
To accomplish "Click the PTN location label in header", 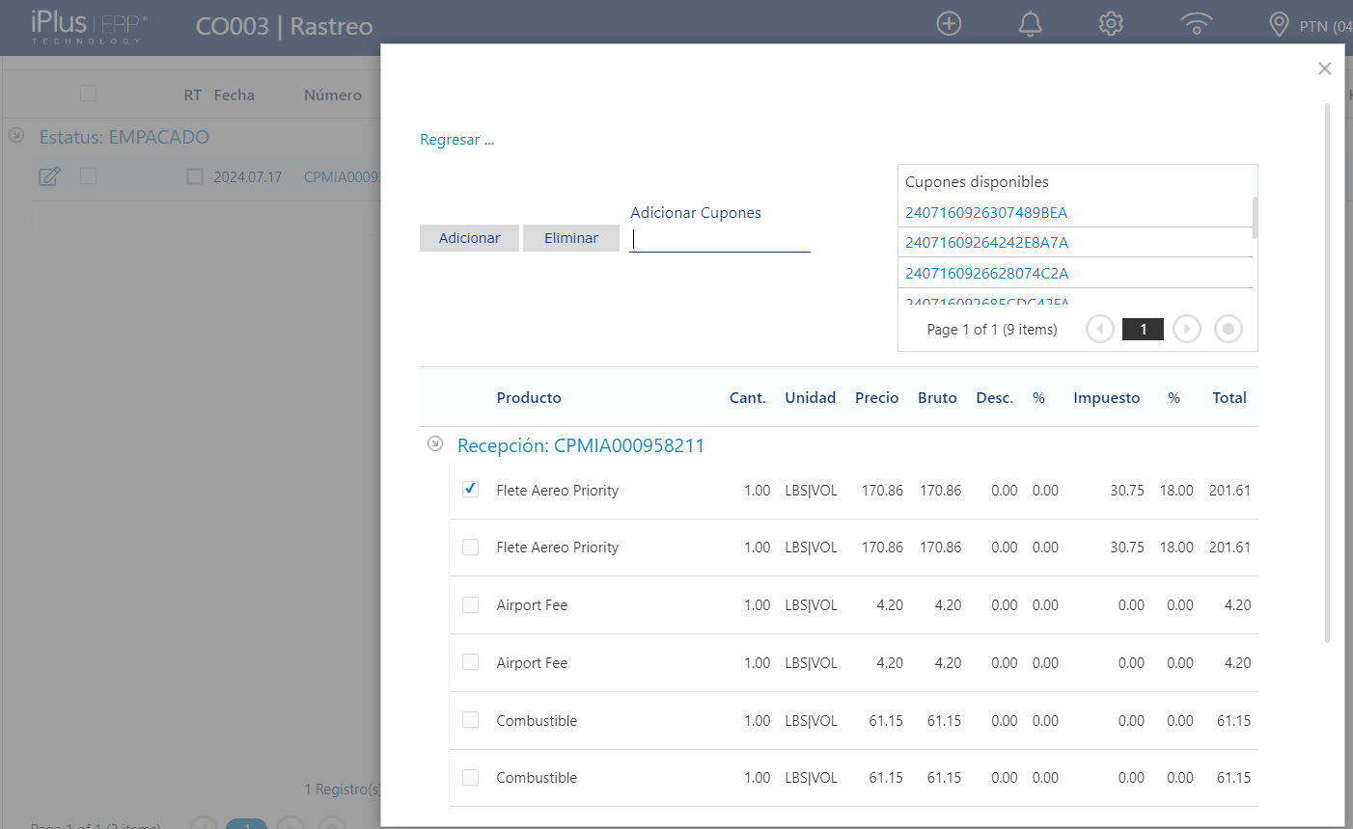I will tap(1325, 26).
